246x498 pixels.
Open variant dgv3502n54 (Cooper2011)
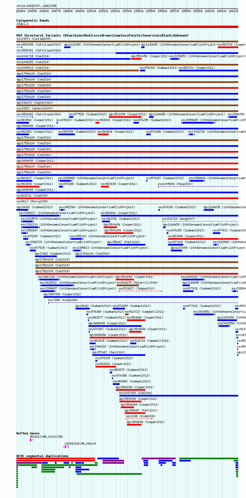[128, 114]
